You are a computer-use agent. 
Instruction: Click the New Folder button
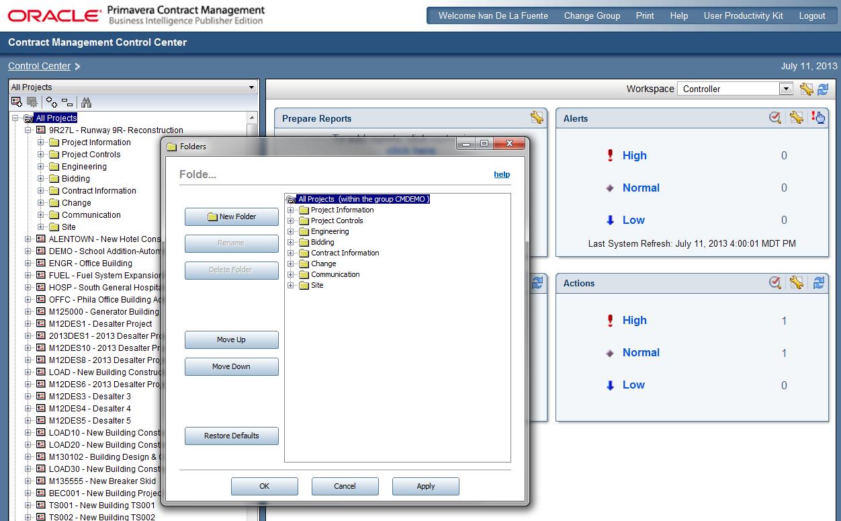click(231, 216)
